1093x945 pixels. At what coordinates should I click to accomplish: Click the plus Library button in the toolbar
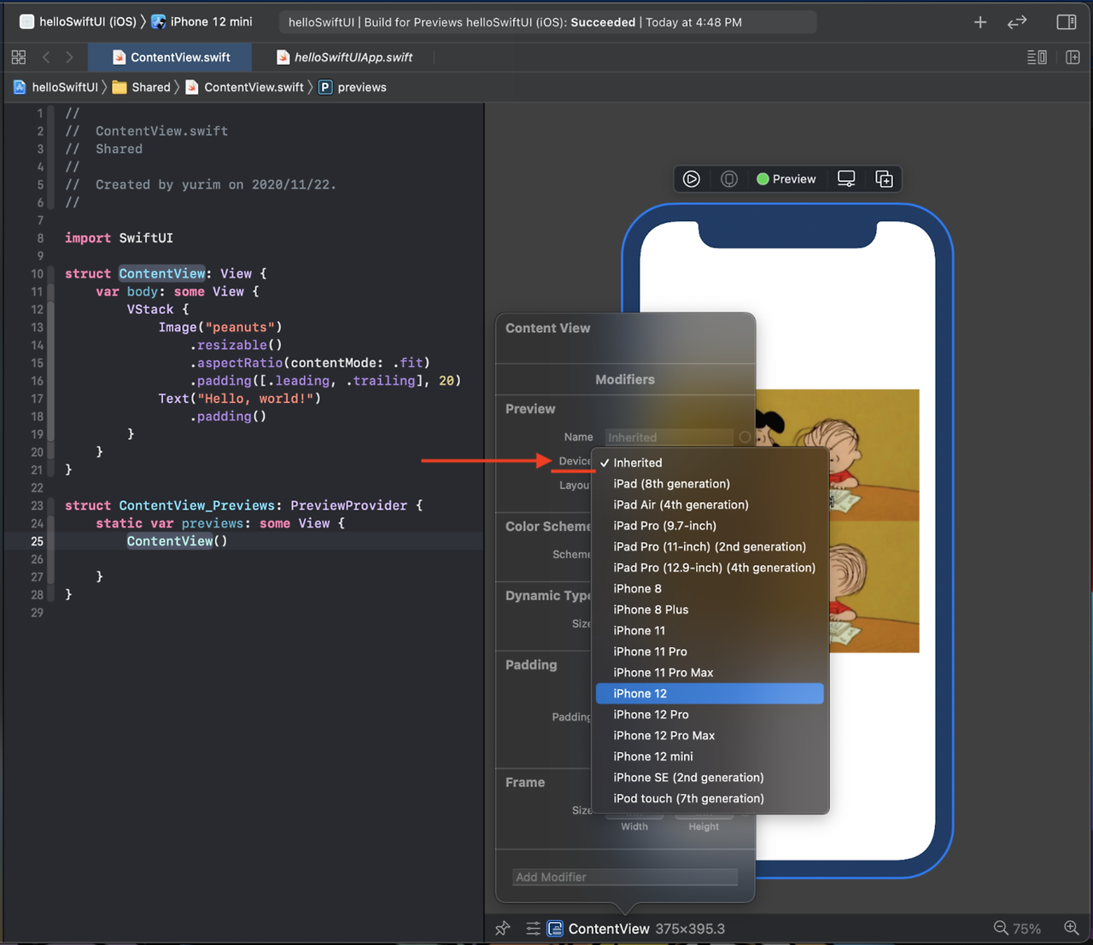coord(980,22)
